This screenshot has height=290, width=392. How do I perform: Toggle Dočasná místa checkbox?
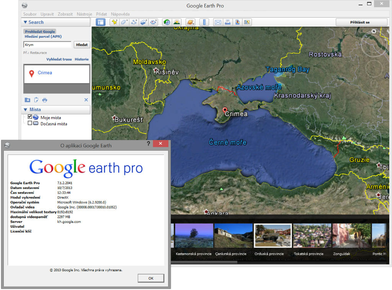click(30, 123)
